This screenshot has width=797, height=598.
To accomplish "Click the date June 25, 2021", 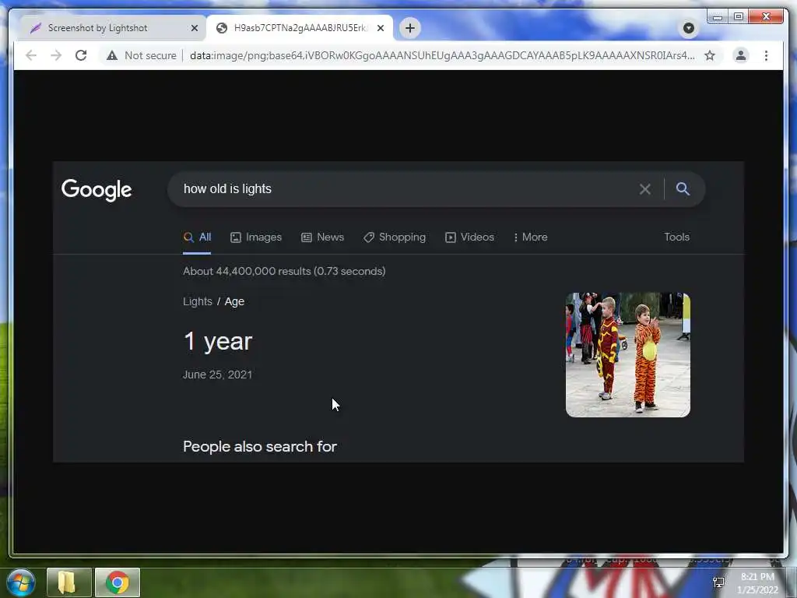I will pos(218,375).
